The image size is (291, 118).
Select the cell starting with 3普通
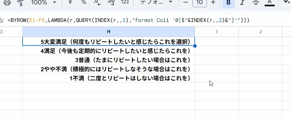click(x=108, y=60)
